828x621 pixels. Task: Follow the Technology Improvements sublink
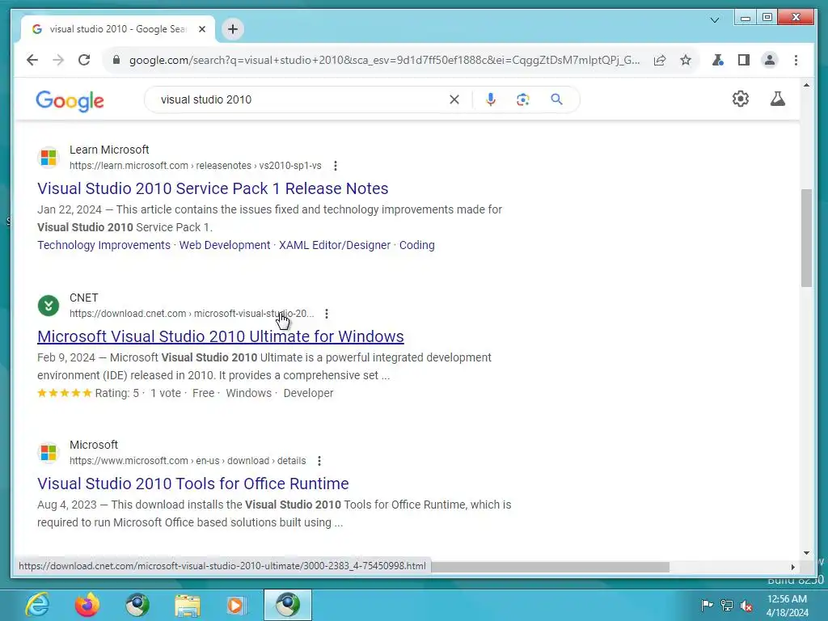click(104, 245)
